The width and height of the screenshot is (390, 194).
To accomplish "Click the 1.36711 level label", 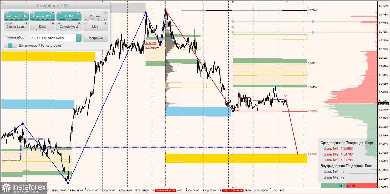I will click(x=312, y=63).
